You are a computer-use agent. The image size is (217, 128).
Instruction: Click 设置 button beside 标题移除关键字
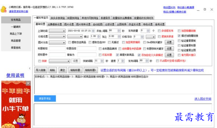(x=169, y=49)
